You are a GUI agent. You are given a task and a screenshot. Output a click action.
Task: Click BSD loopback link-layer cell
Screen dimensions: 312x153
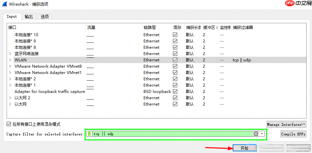157,92
